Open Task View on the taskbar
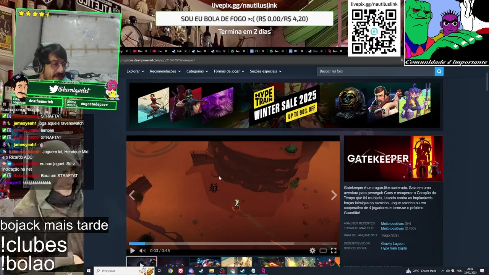This screenshot has height=275, width=489. coord(159,271)
